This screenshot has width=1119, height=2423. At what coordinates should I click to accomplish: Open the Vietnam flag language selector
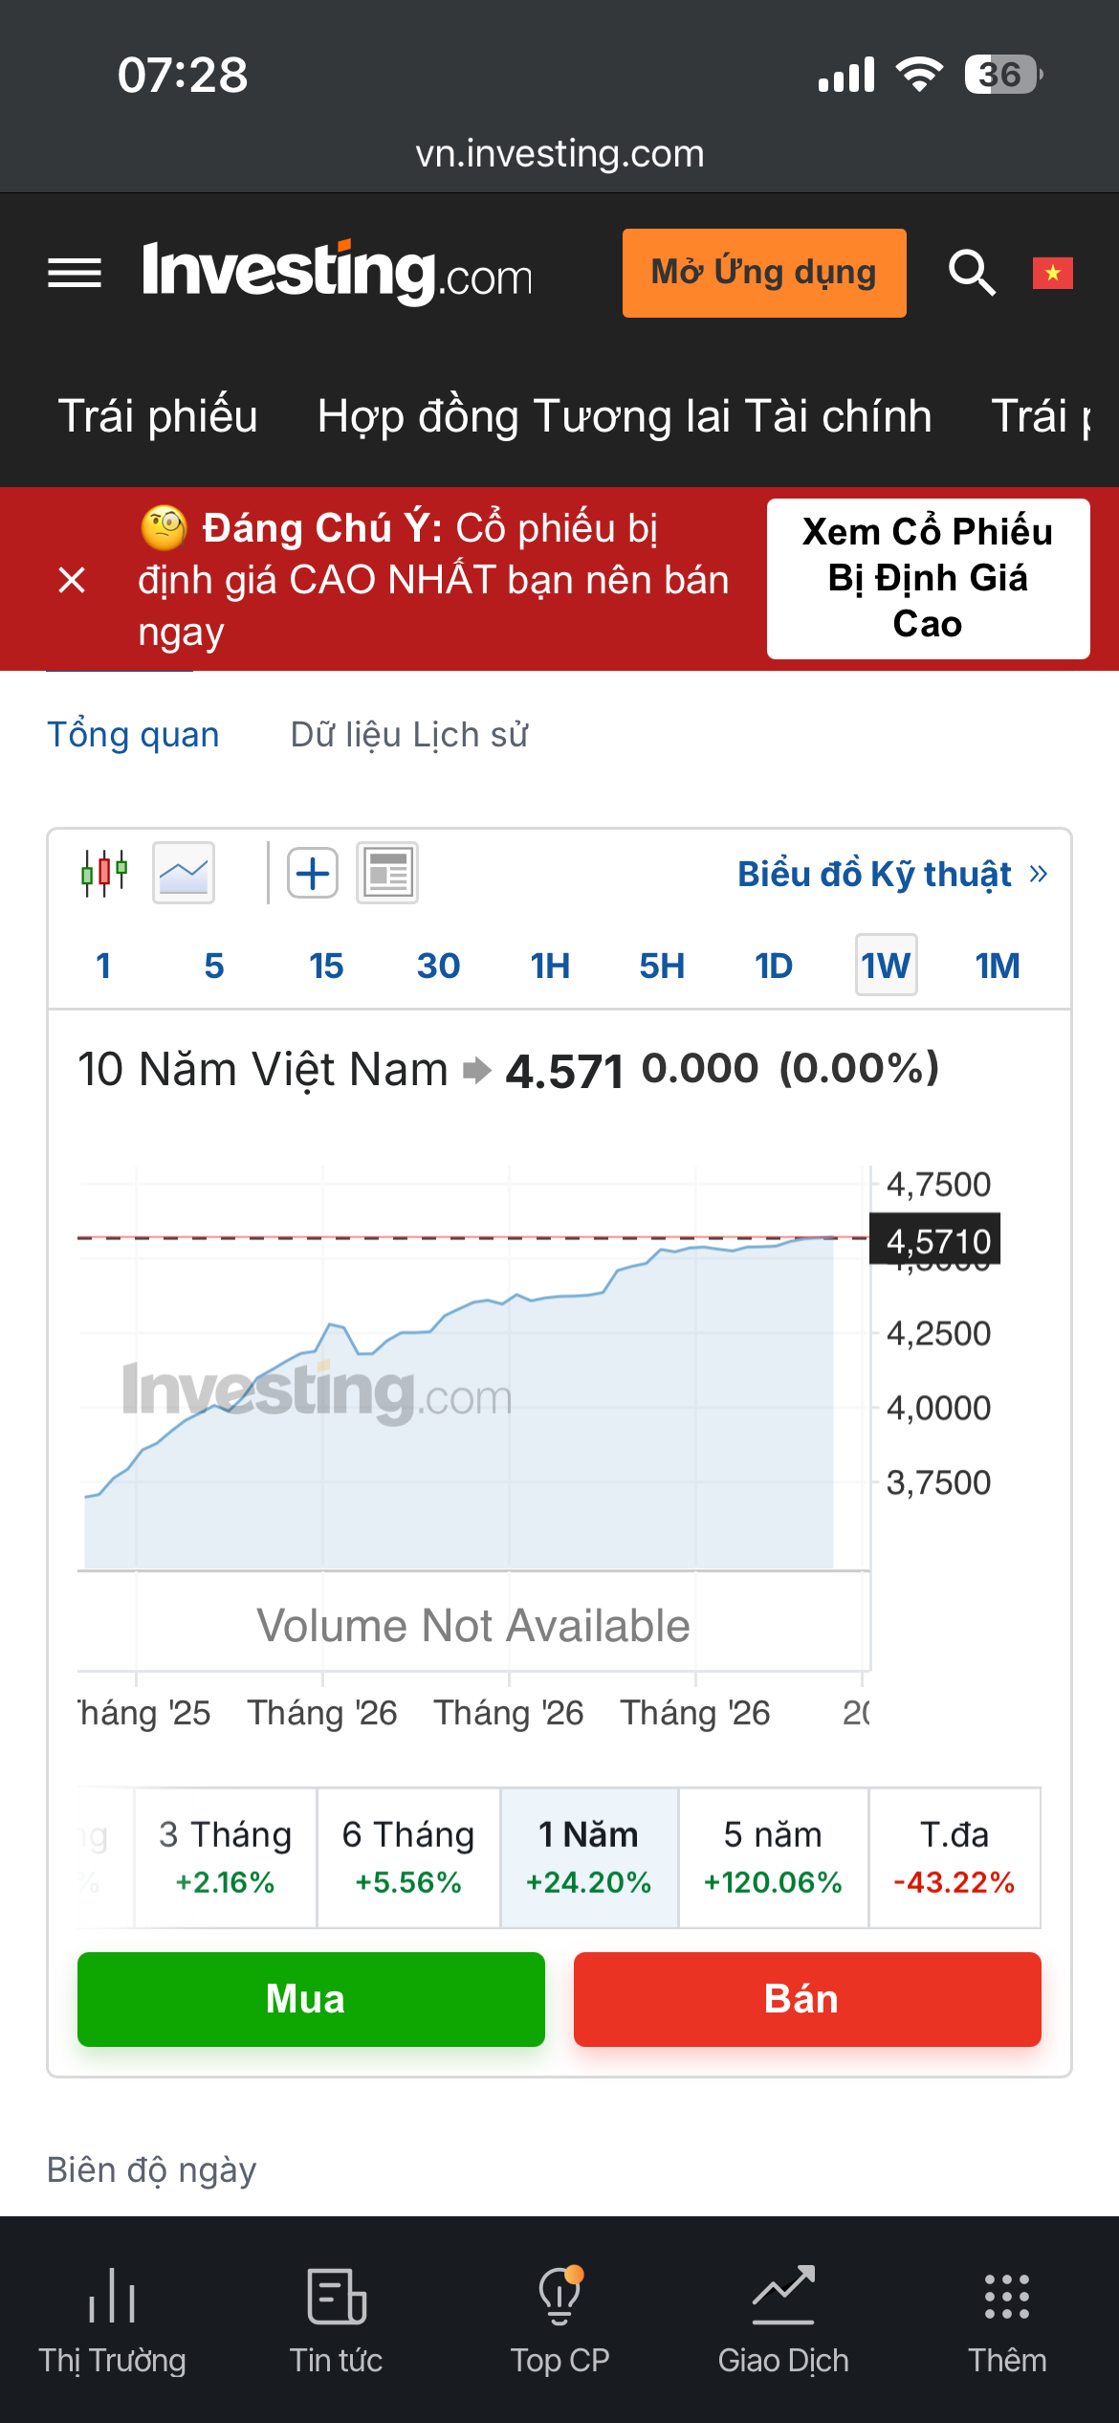(x=1052, y=273)
